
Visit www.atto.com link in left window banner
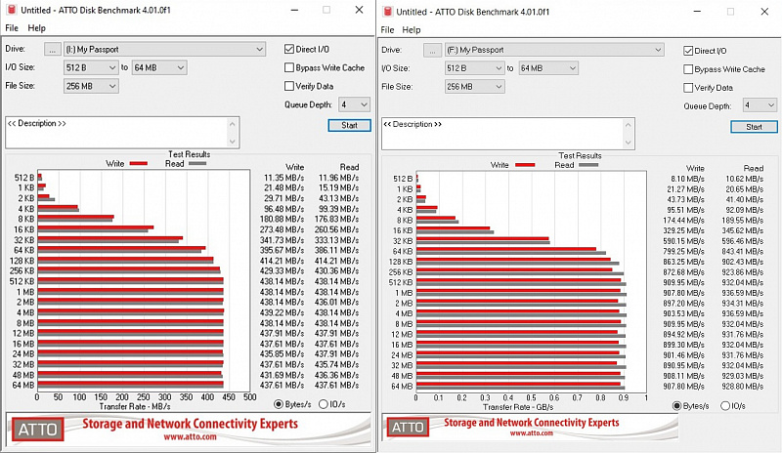(190, 437)
